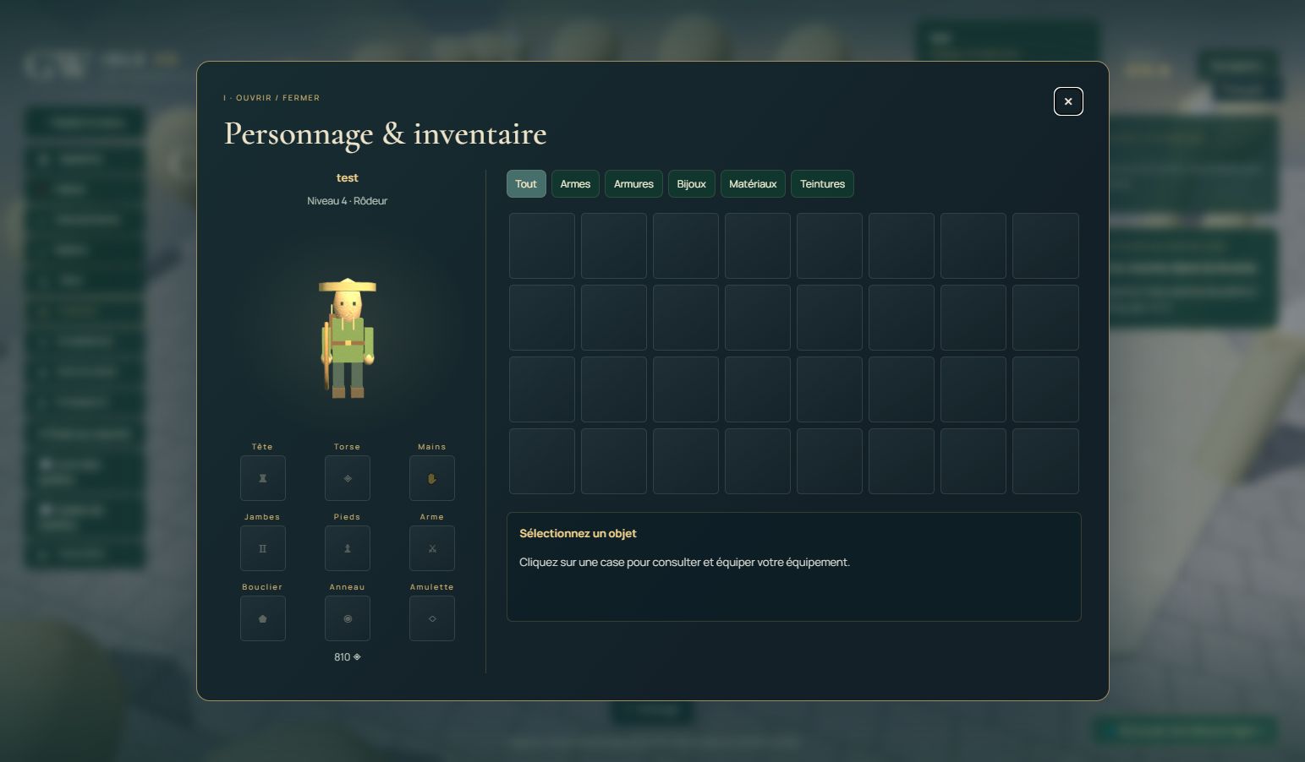Viewport: 1305px width, 762px height.
Task: Filter inventory by Armes
Action: point(575,184)
